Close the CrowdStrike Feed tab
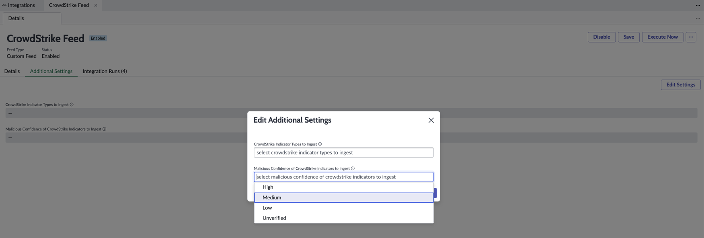The image size is (704, 238). pos(96,5)
